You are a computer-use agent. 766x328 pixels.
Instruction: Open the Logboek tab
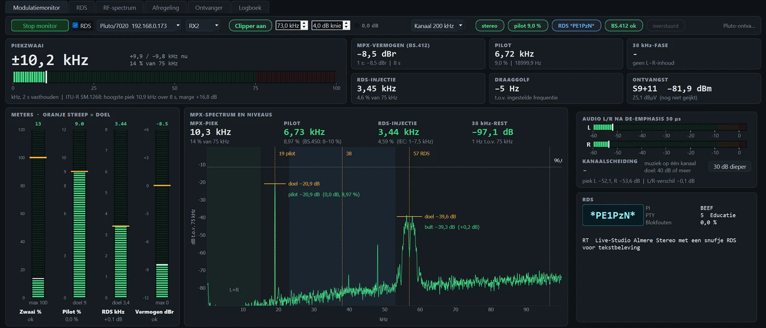pos(250,8)
